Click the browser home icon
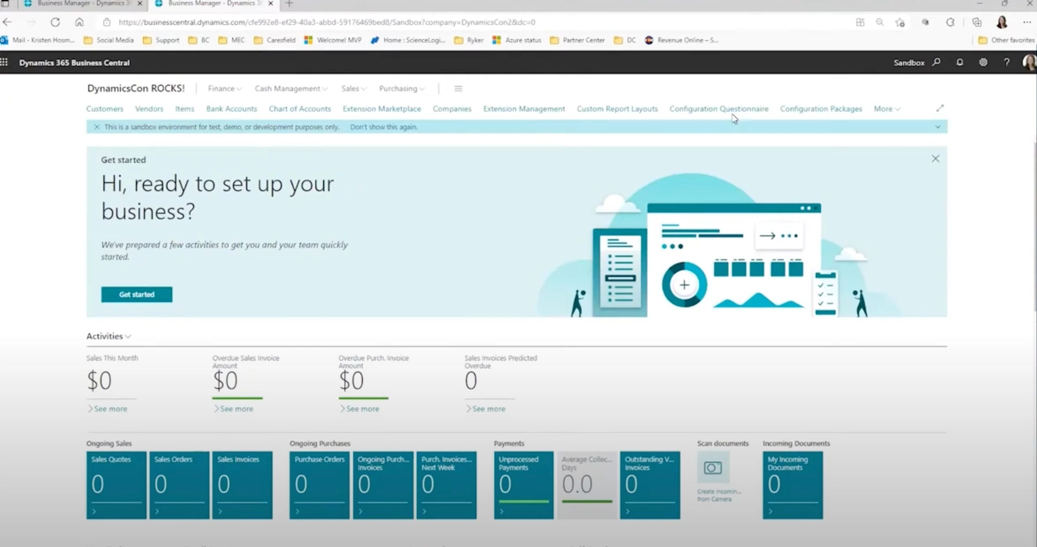Screen dimensions: 1037x547 [79, 22]
